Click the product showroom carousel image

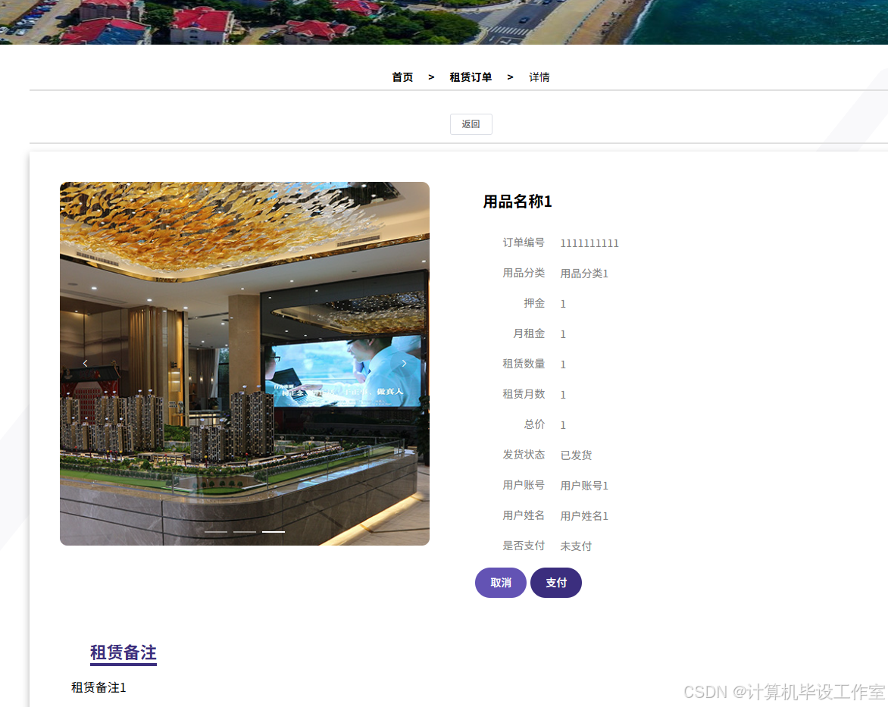click(x=245, y=364)
